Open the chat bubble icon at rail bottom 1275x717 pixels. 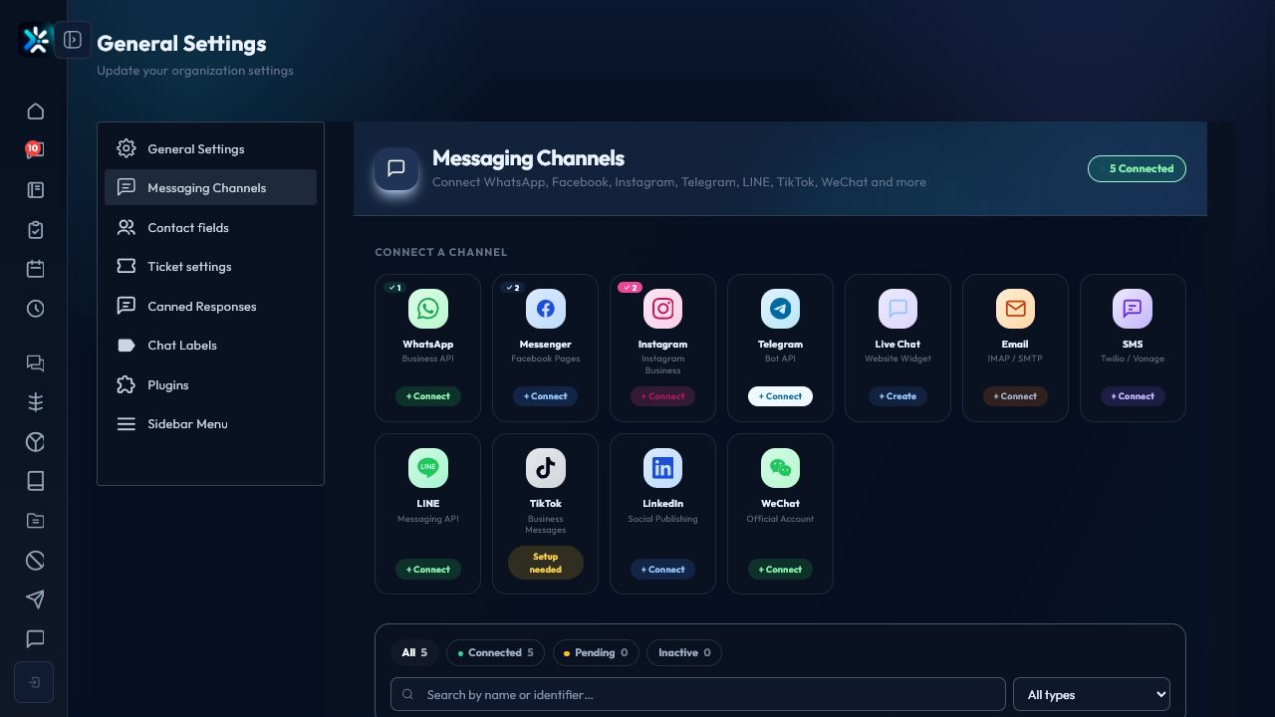coord(36,639)
